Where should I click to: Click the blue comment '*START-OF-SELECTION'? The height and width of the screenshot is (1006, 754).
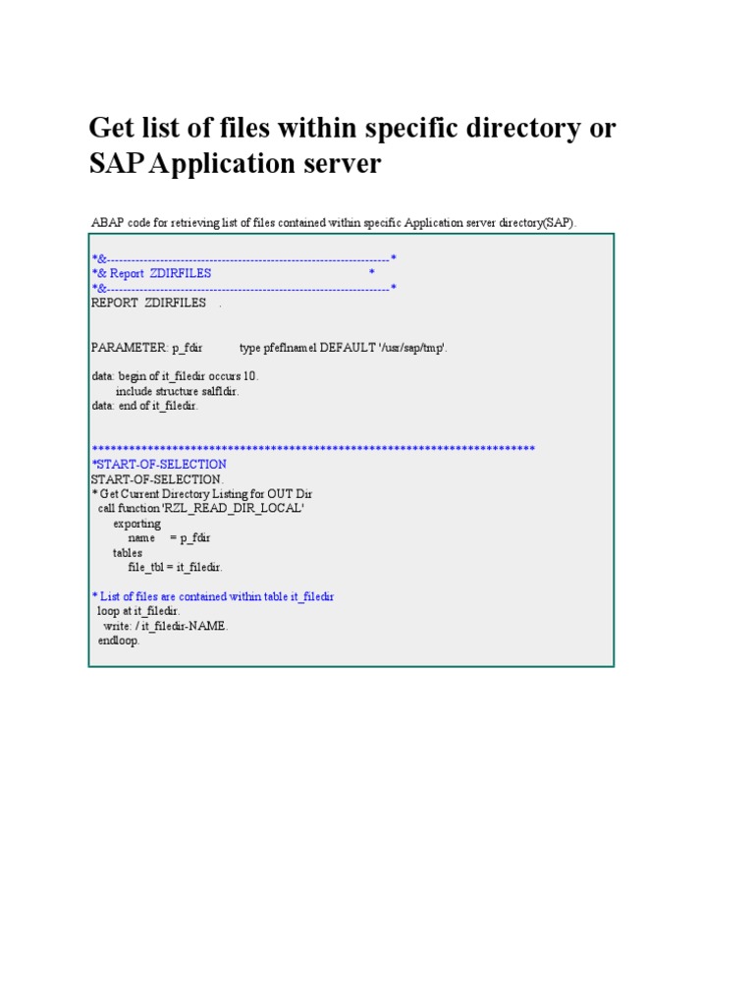(159, 465)
